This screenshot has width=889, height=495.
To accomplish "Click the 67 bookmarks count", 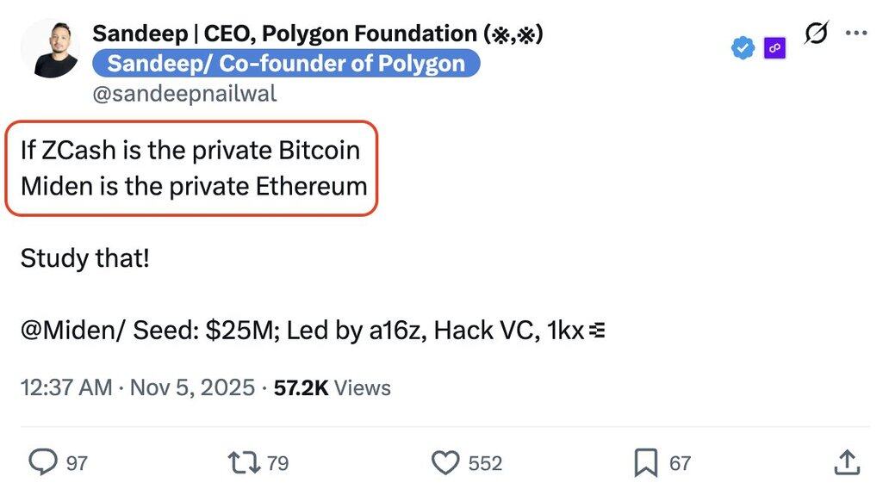I will (681, 463).
